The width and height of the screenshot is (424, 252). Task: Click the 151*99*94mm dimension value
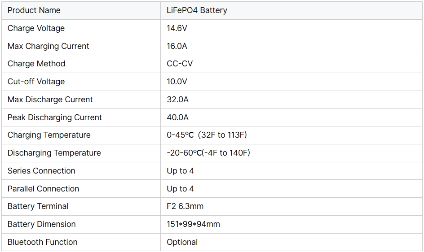coord(193,224)
